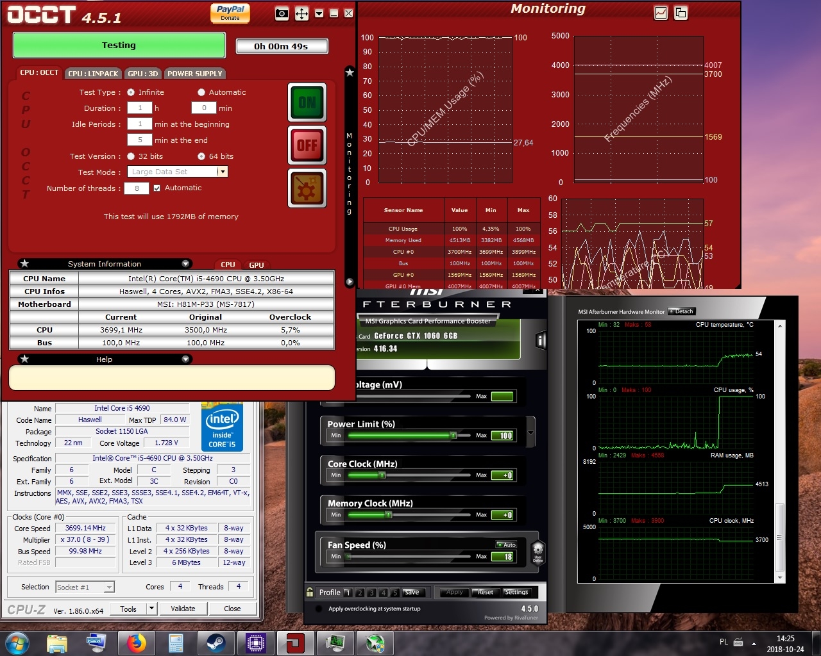Open the CPU-Z Tools dropdown arrow
The image size is (821, 656).
coord(151,609)
